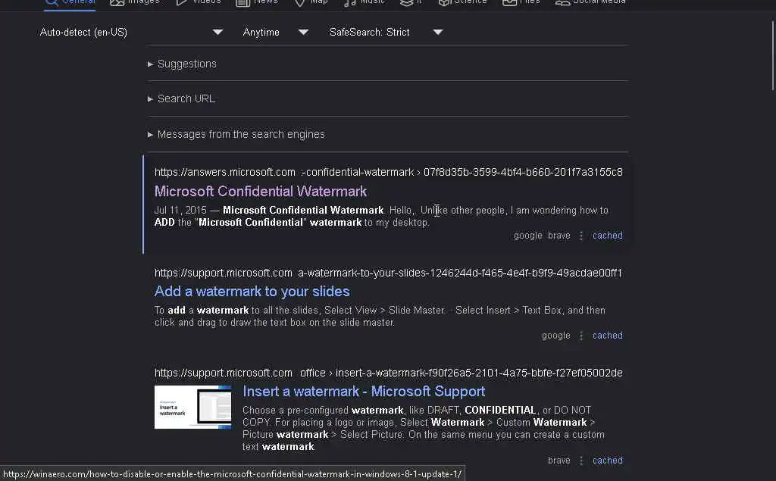Click the google engine label under Add a watermark to your slides
776x481 pixels.
pyautogui.click(x=555, y=336)
